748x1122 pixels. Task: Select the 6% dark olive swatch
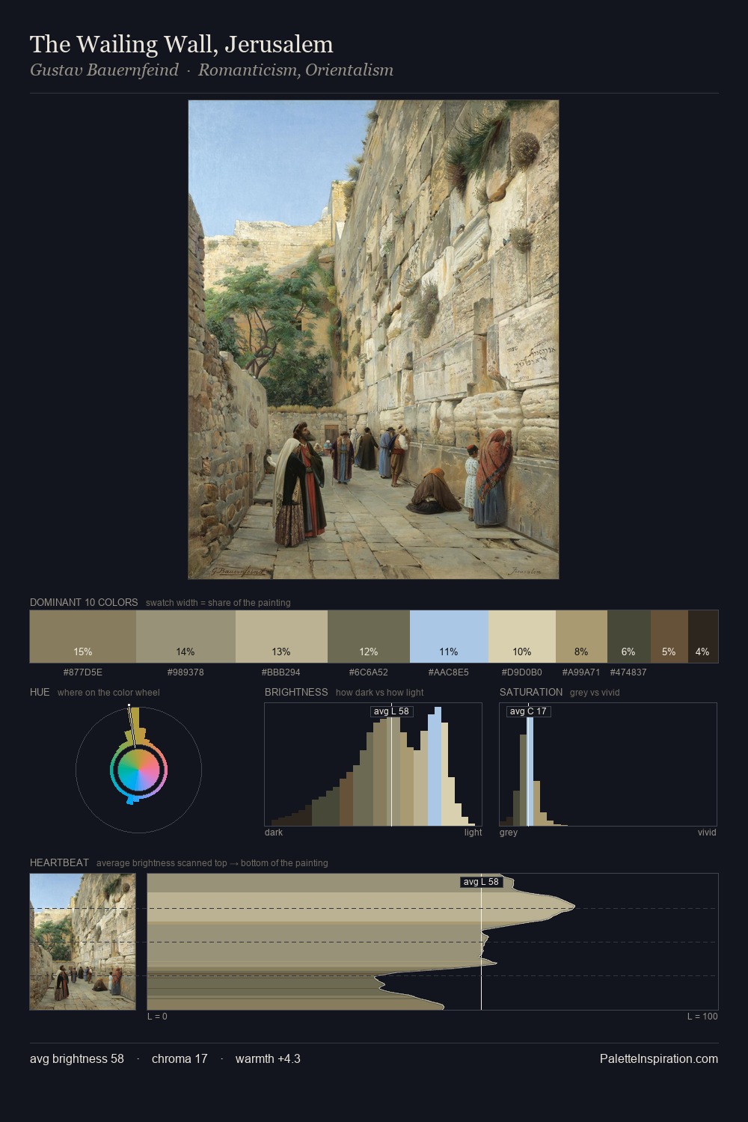pos(628,637)
